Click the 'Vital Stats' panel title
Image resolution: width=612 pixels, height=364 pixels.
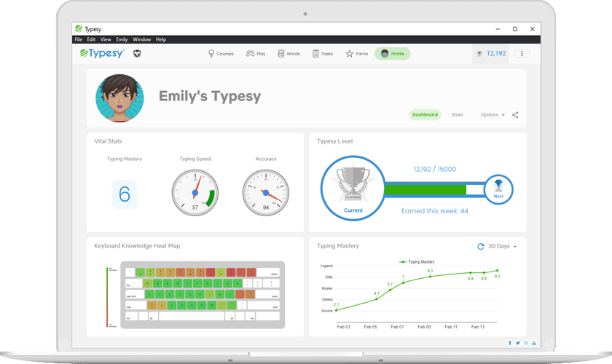(x=108, y=141)
